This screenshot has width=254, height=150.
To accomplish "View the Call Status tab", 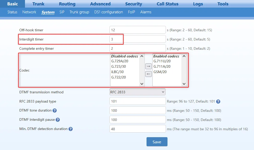I will [167, 4].
